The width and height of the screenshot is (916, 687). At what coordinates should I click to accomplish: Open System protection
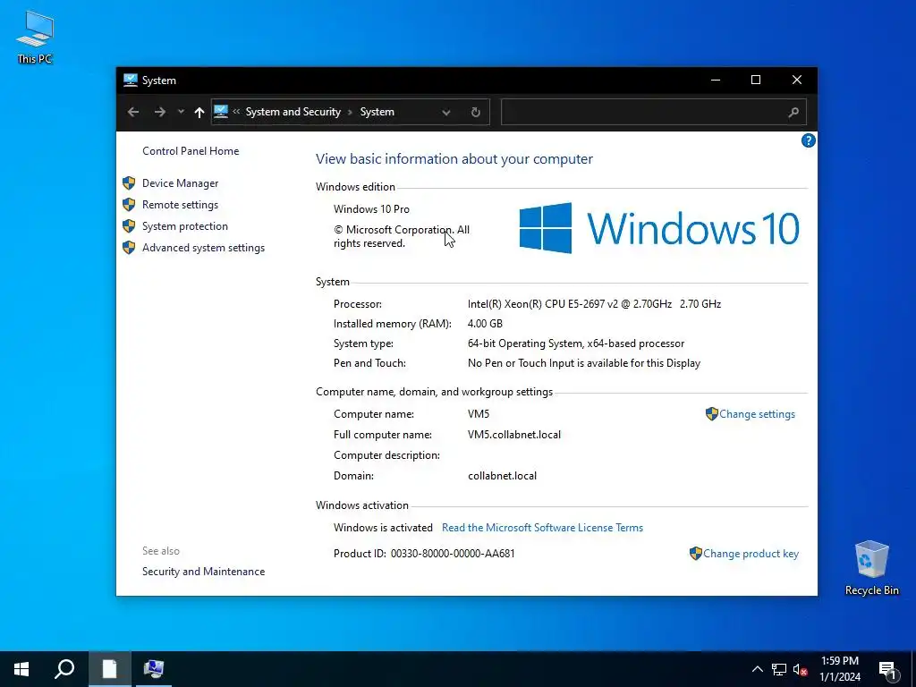point(184,226)
